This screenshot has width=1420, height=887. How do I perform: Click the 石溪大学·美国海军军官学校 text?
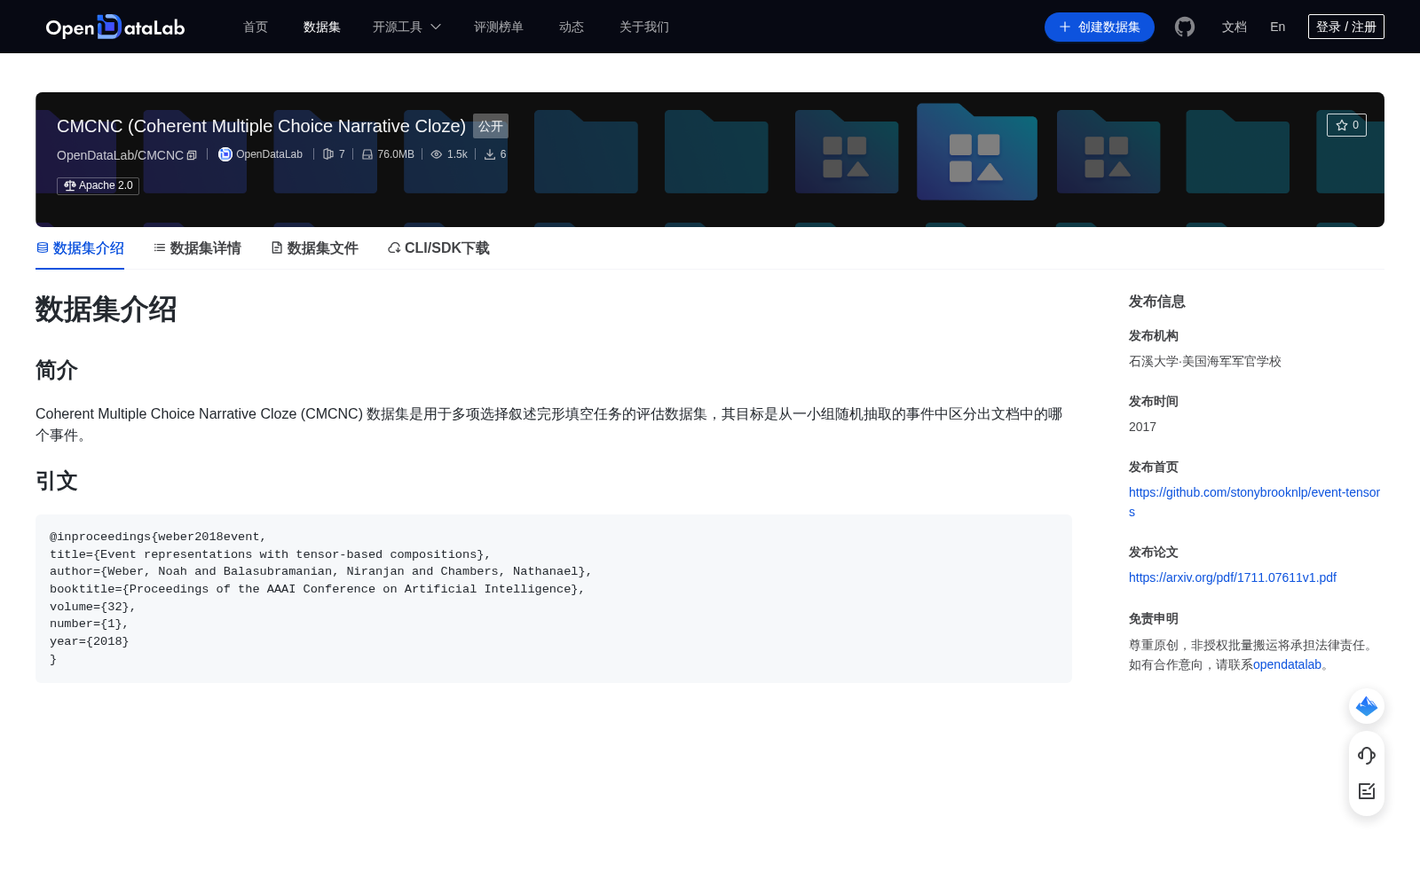tap(1205, 361)
